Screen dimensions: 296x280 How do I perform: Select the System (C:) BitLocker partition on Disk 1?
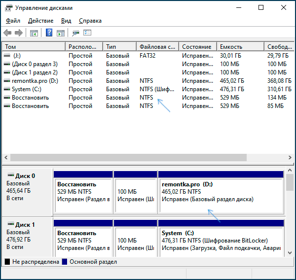pyautogui.click(x=221, y=242)
